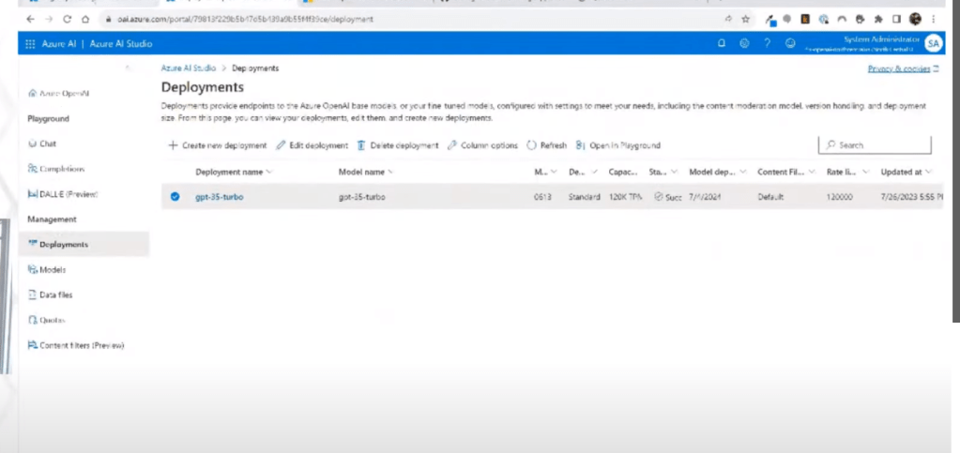Open the SA account avatar
Viewport: 960px width, 453px height.
click(x=933, y=43)
